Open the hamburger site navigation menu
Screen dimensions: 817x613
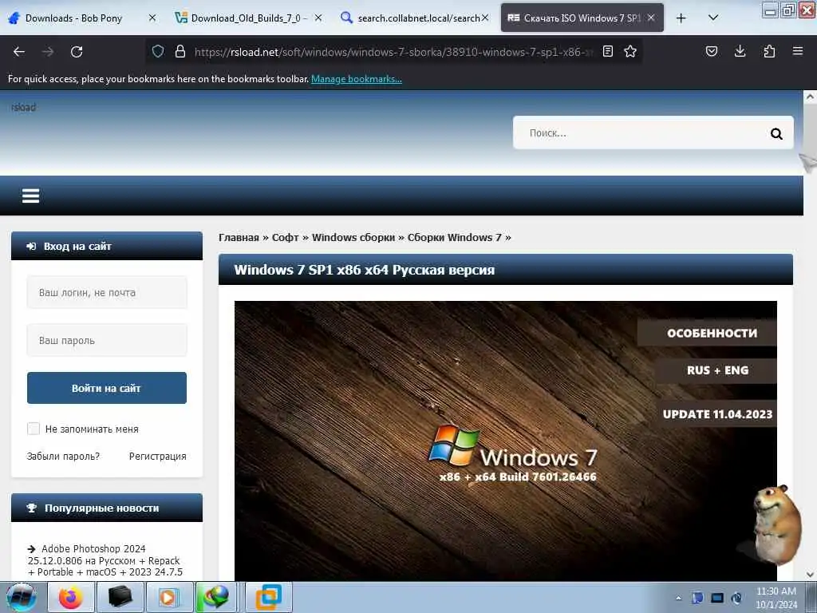(x=31, y=196)
